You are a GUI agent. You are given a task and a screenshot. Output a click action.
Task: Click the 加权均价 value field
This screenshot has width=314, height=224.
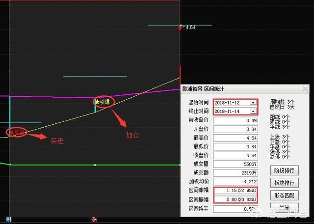[x=235, y=182]
